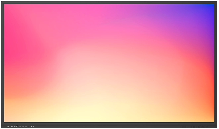Image resolution: width=219 pixels, height=129 pixels.
Task: Click the tiny white indicator dot on bezel
Action: (x=32, y=127)
